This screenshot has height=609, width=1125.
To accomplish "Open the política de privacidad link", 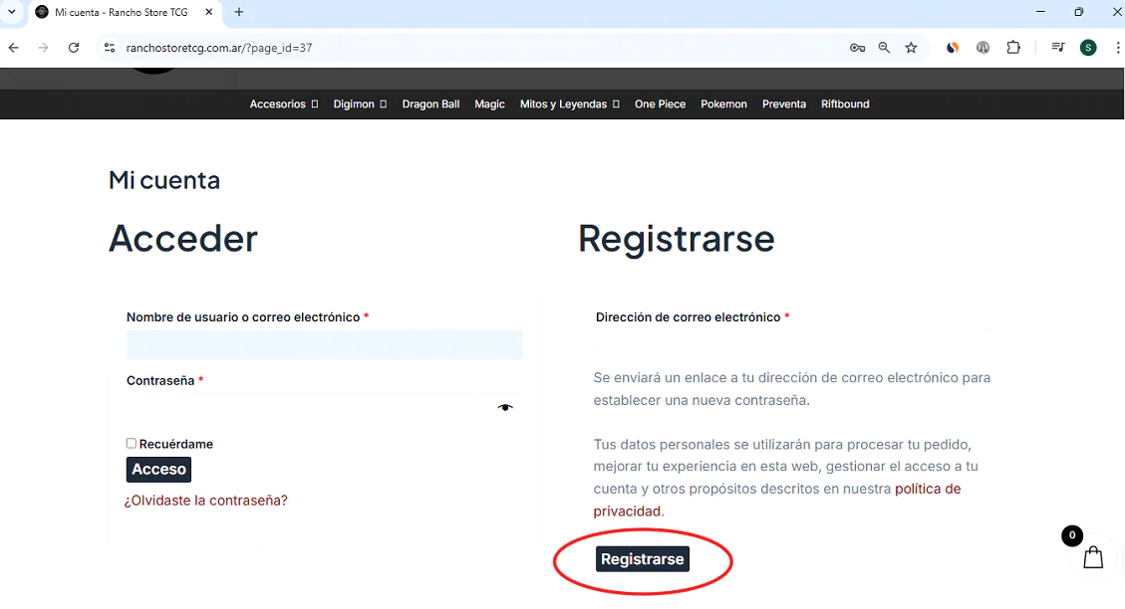I will (777, 500).
